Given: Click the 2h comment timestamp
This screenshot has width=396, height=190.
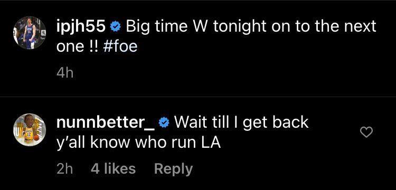Looking at the screenshot, I should [65, 169].
